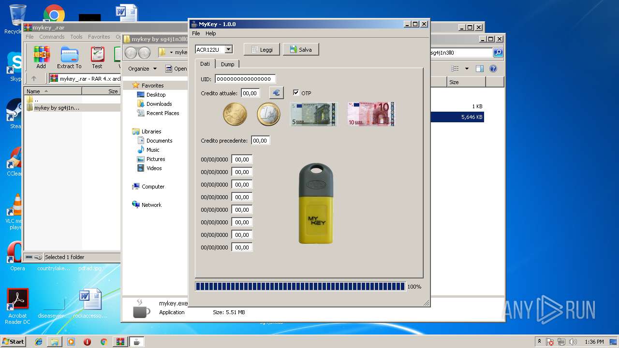Toggle the Explorer preview pane icon
This screenshot has width=619, height=348.
479,69
